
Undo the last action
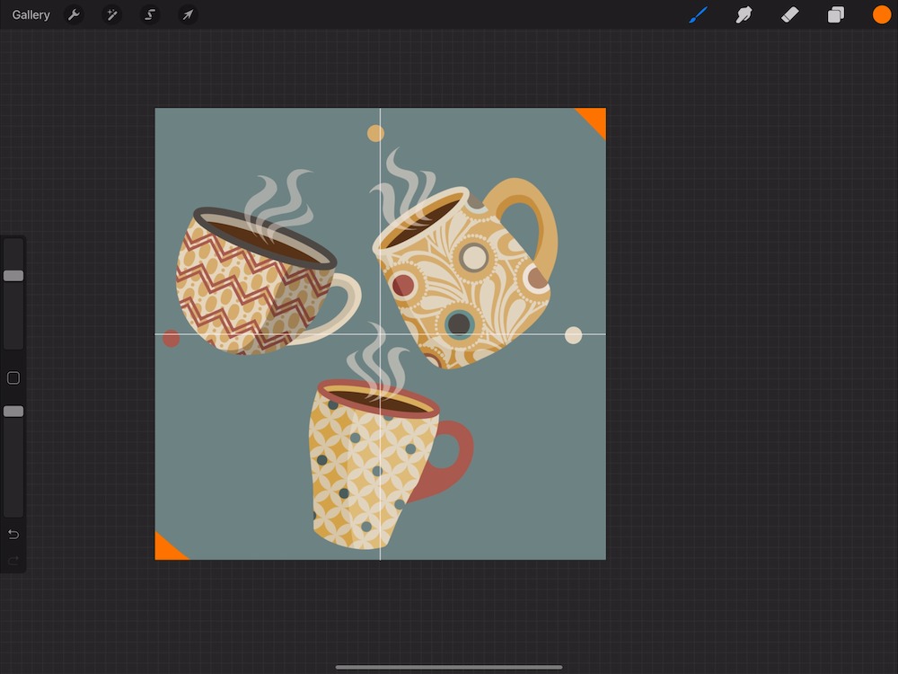[13, 535]
